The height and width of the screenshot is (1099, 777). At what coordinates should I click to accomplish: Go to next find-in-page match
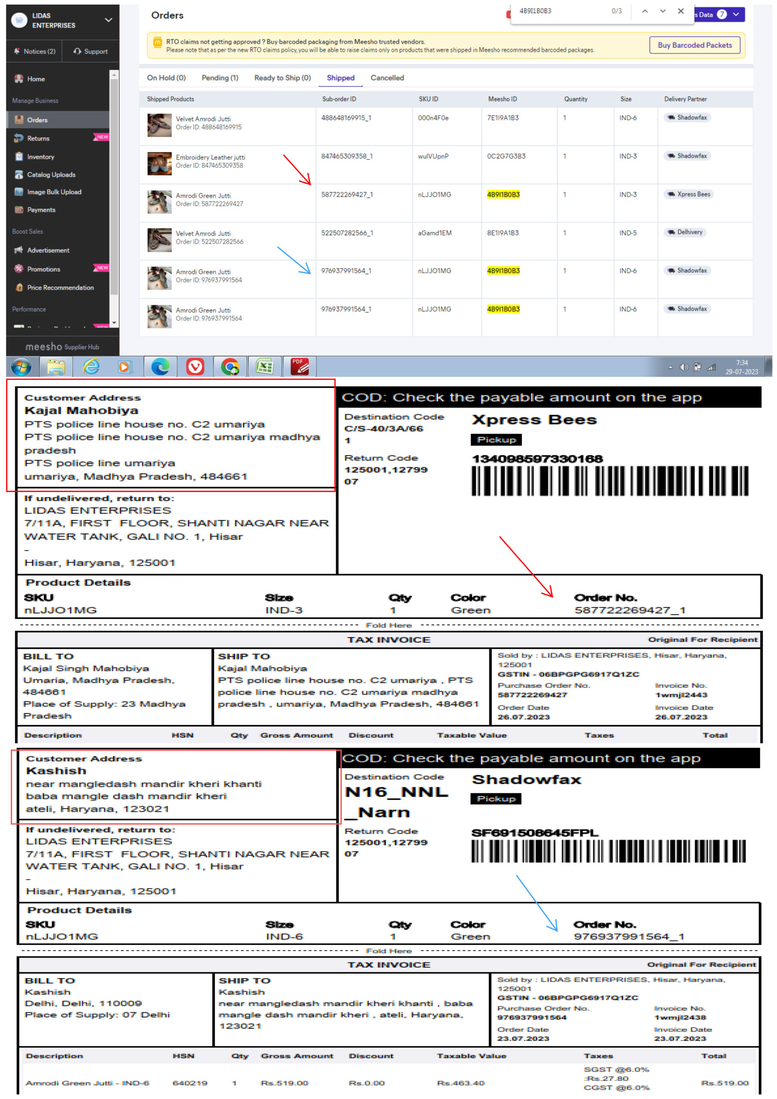[x=662, y=11]
